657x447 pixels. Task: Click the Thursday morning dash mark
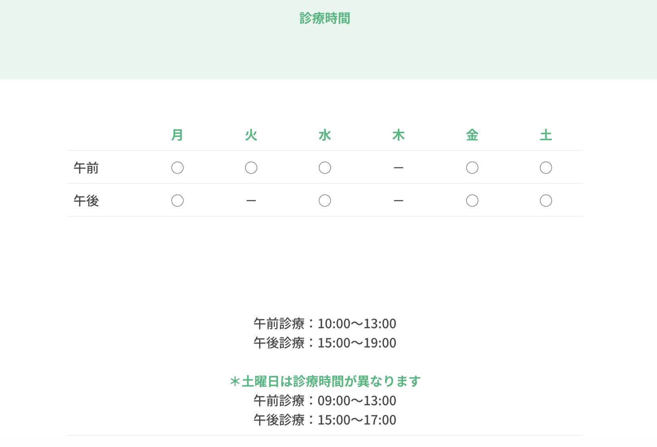tap(398, 168)
